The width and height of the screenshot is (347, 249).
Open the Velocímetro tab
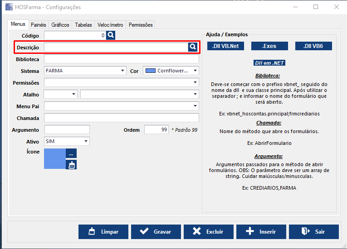(110, 25)
